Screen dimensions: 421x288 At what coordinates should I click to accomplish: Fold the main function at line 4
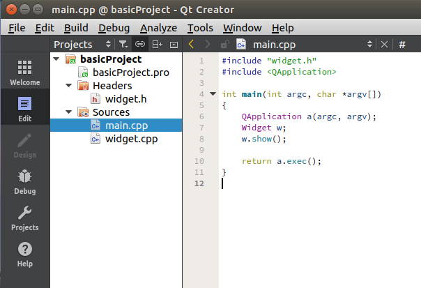pos(213,93)
